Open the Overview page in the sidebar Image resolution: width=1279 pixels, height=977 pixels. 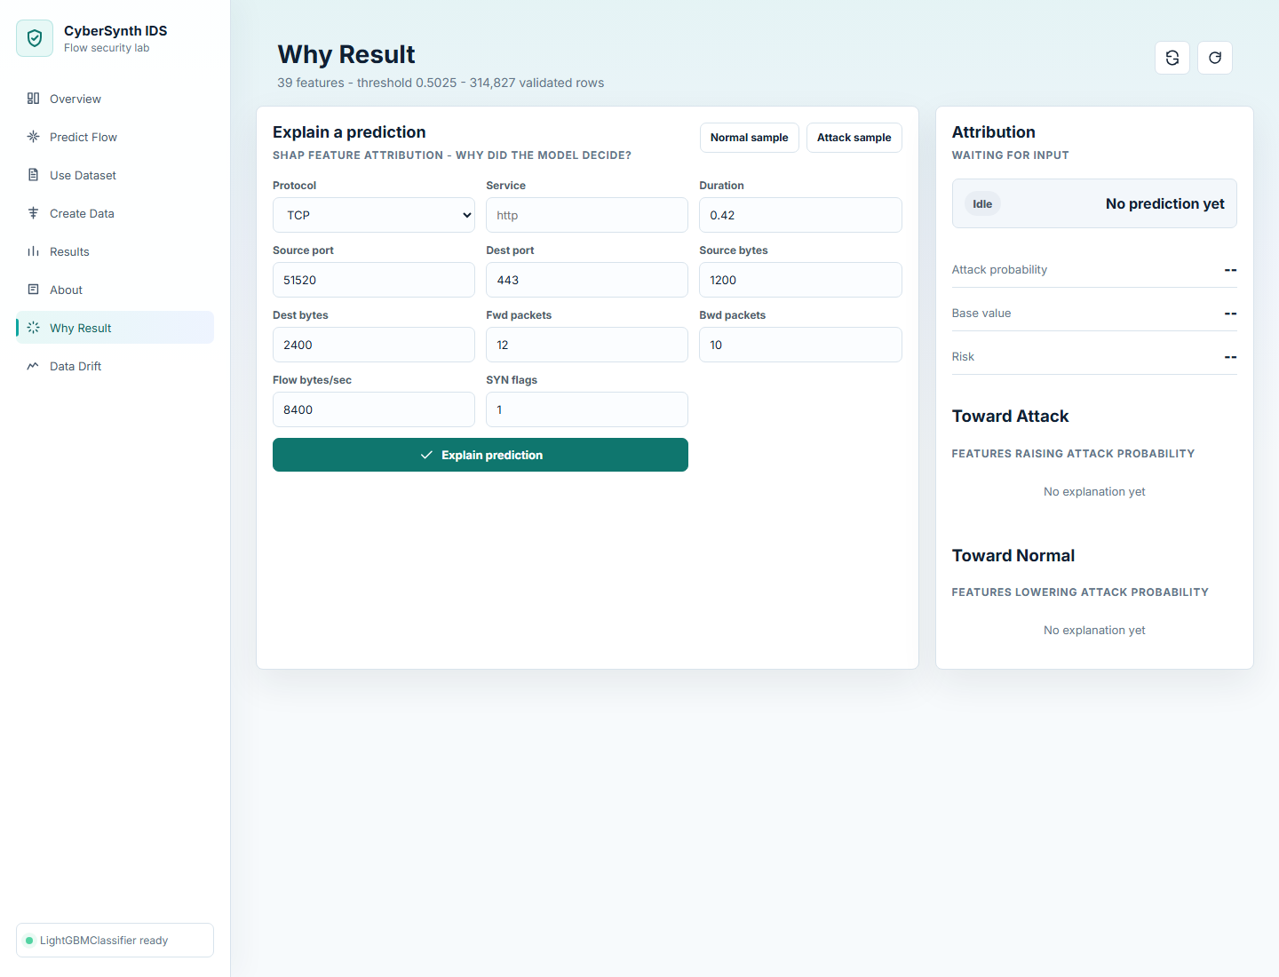tap(115, 99)
